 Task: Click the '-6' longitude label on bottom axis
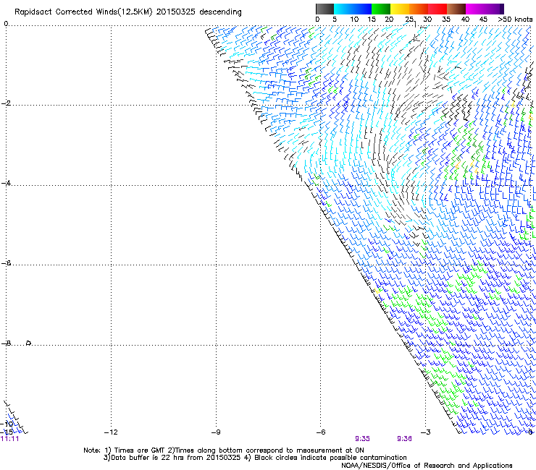tap(321, 432)
